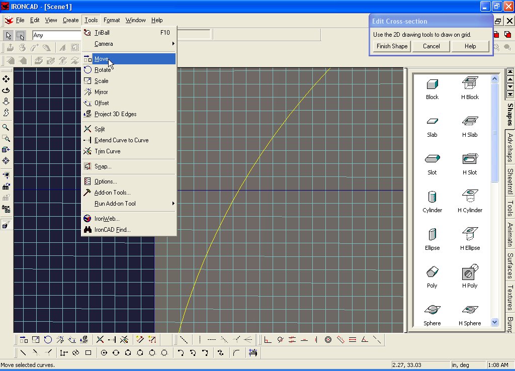The width and height of the screenshot is (515, 371).
Task: Open the File menu
Action: pos(20,20)
